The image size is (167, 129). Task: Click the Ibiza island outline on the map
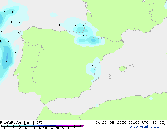pos(109,76)
